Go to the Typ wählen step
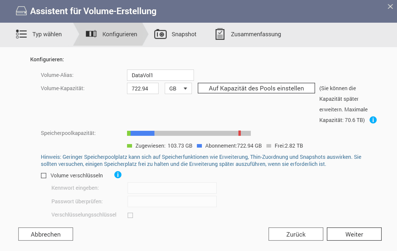 click(x=47, y=34)
